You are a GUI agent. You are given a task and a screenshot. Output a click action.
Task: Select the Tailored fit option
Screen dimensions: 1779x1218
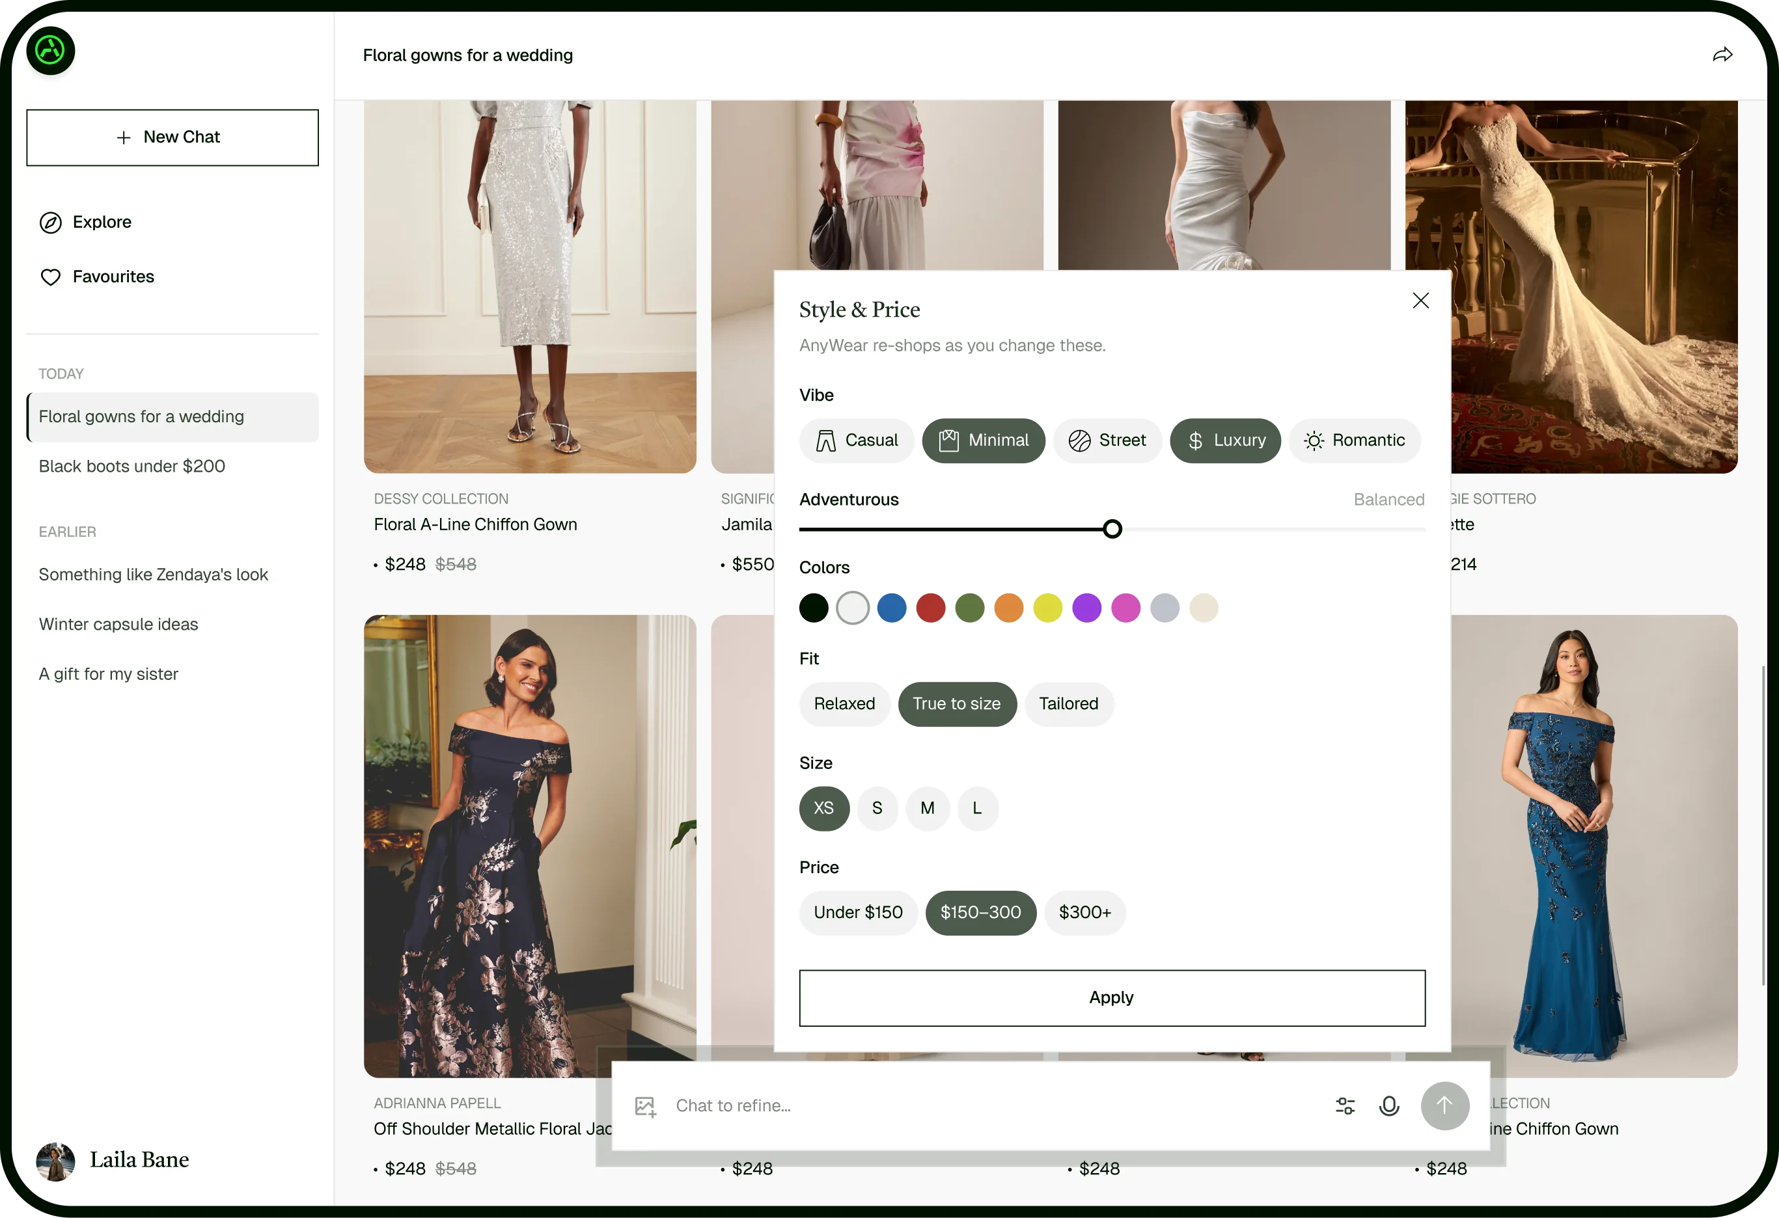1069,704
